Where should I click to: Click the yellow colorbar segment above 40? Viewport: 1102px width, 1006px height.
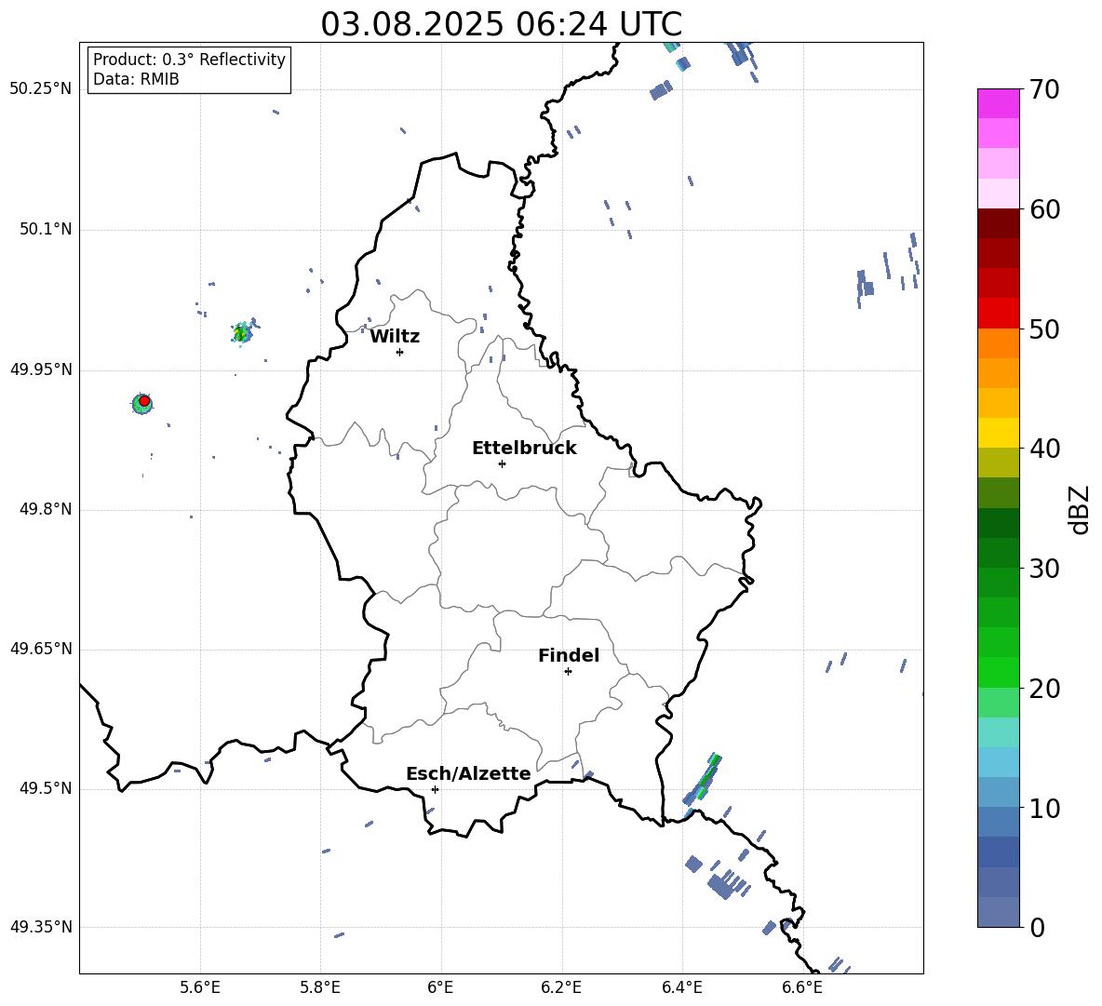pyautogui.click(x=998, y=433)
